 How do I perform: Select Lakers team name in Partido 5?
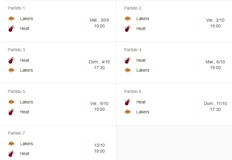[27, 102]
